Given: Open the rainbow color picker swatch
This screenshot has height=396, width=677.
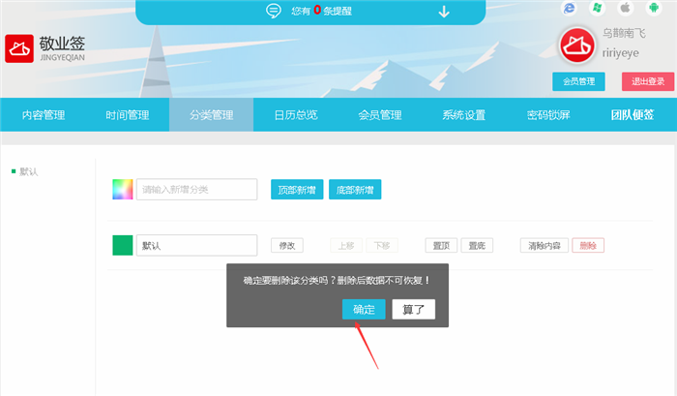Looking at the screenshot, I should pos(122,190).
